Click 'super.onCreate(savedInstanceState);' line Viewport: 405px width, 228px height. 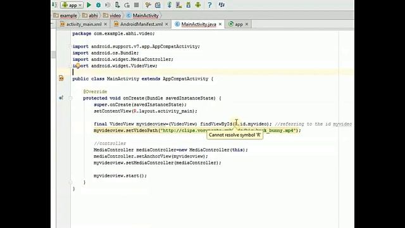[140, 104]
